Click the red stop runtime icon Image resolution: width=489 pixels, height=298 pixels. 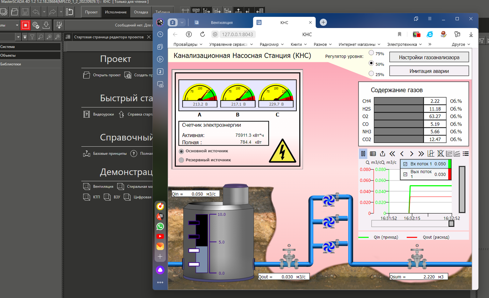click(x=25, y=25)
